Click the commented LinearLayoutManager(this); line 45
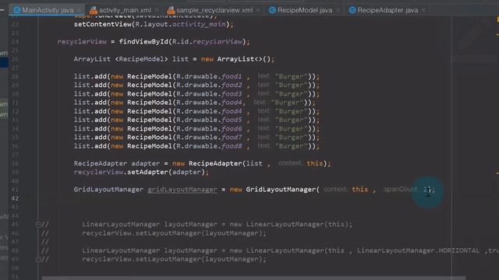 217,225
